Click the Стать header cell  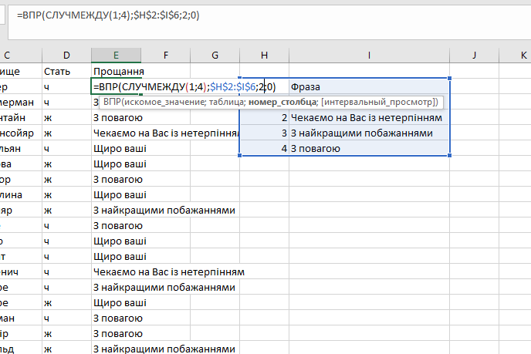coord(66,71)
